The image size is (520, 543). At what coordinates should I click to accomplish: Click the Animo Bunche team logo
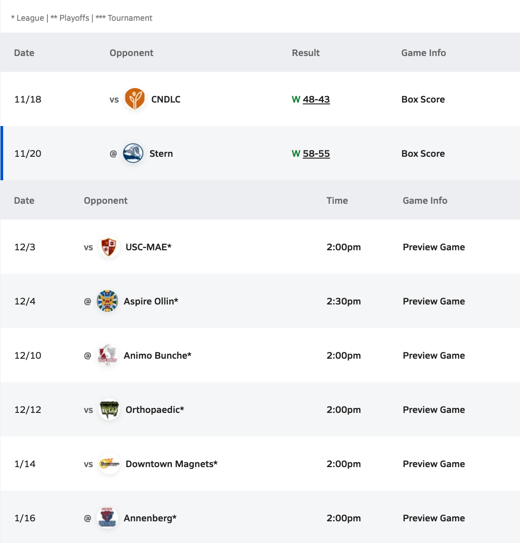107,356
